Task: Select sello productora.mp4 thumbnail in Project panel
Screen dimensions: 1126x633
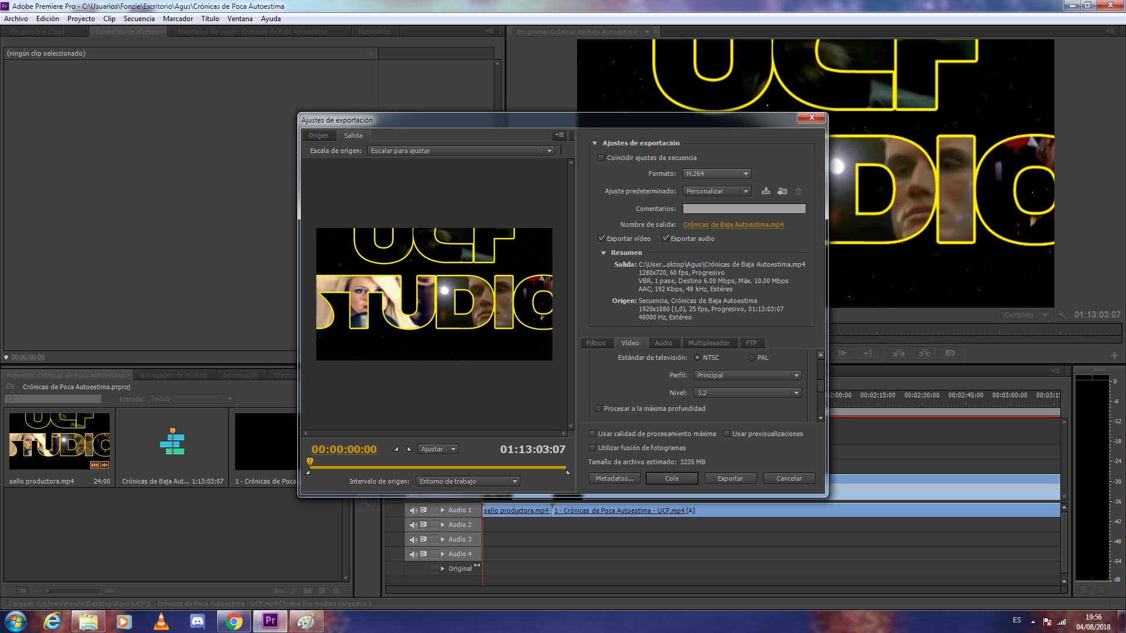Action: [59, 441]
